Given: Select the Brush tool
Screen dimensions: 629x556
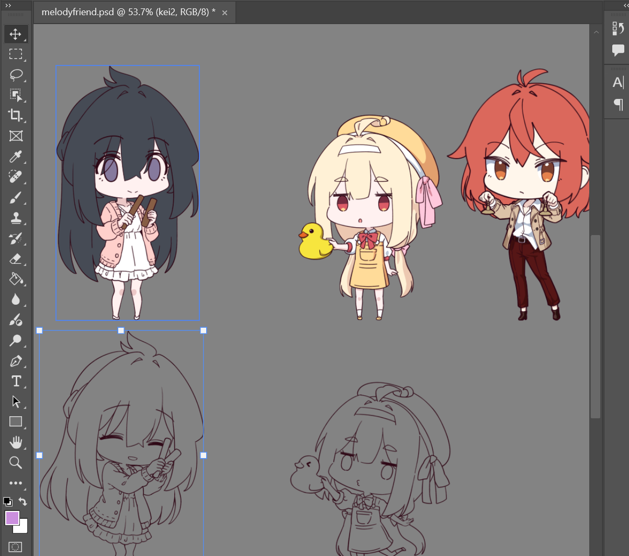Looking at the screenshot, I should (16, 197).
